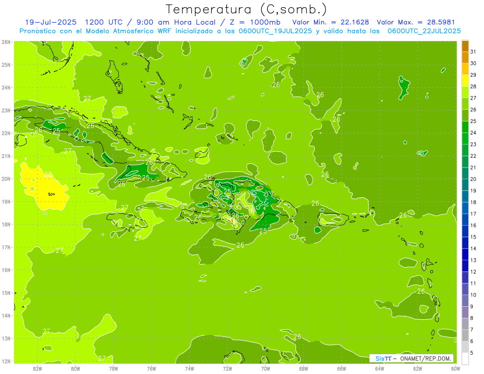The width and height of the screenshot is (484, 374).
Task: Click the "76W" longitude axis label
Action: coord(151,368)
